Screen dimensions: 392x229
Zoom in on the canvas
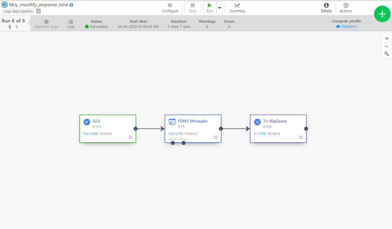387,39
